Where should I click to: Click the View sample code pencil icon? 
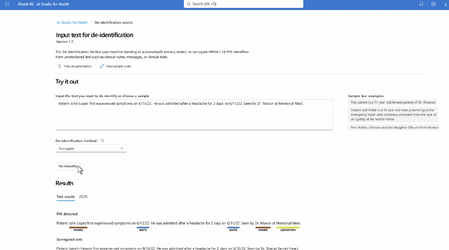(102, 66)
